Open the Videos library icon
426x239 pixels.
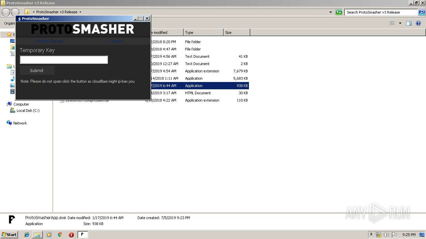point(13,92)
